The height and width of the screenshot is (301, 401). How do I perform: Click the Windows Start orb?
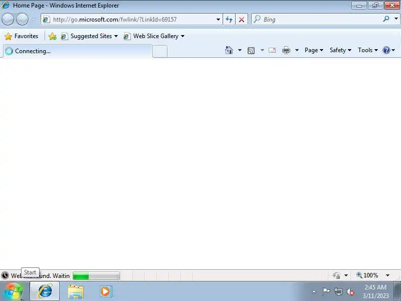(14, 291)
